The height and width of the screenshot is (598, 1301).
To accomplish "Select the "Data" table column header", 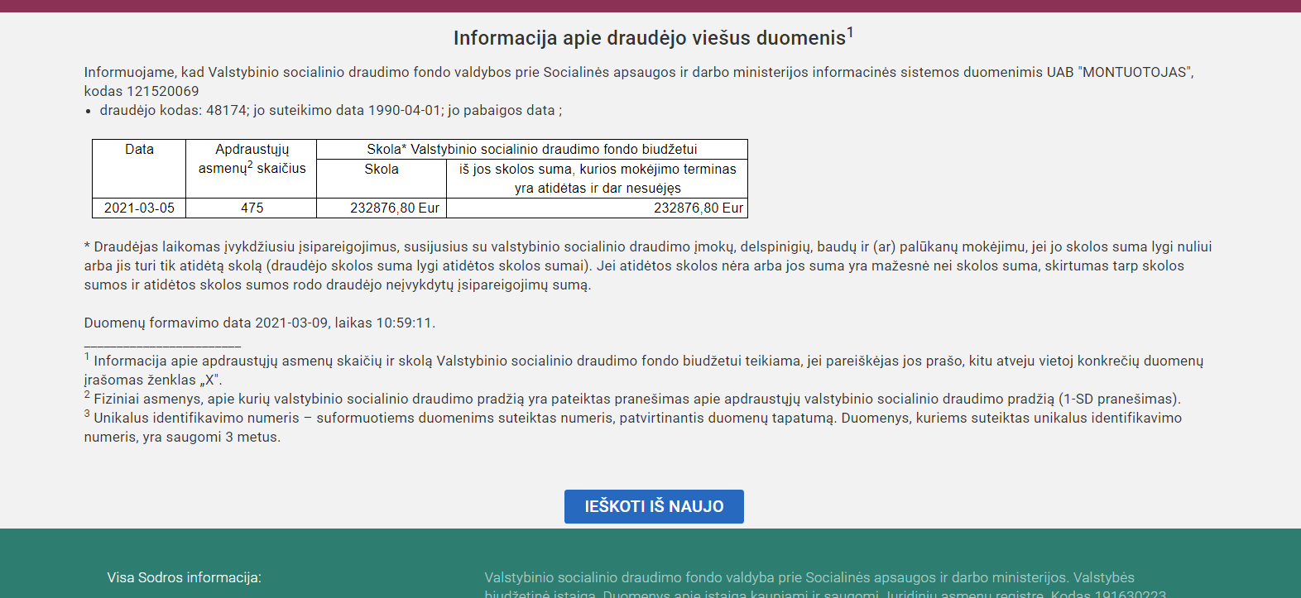I will point(139,150).
